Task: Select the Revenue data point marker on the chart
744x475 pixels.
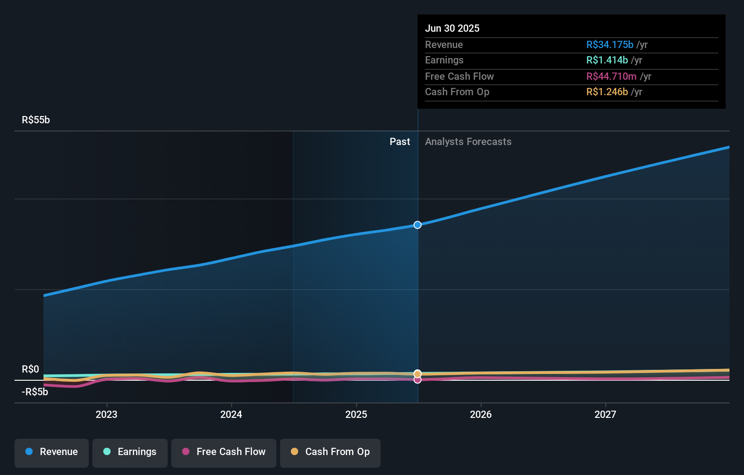Action: (417, 224)
